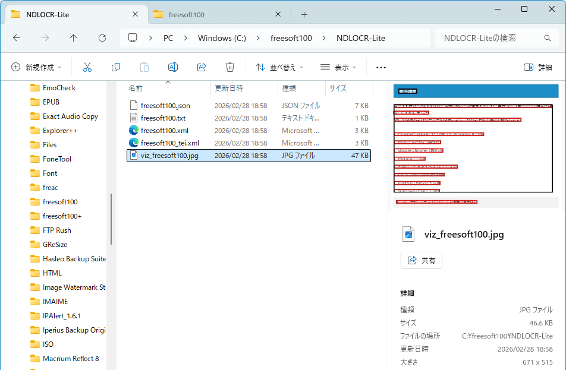Navigate back with the Back arrow
This screenshot has height=370, width=566.
click(x=17, y=38)
